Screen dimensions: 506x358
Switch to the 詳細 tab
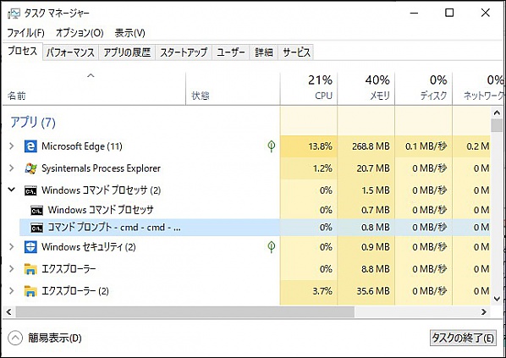click(x=264, y=52)
